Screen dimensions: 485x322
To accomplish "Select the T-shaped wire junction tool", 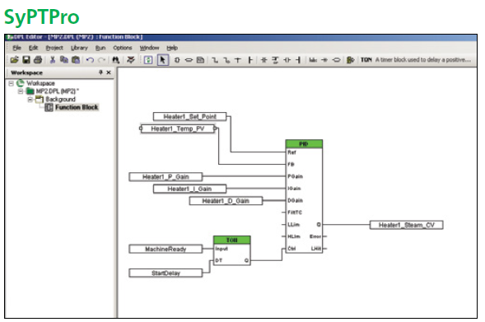I will (x=238, y=60).
